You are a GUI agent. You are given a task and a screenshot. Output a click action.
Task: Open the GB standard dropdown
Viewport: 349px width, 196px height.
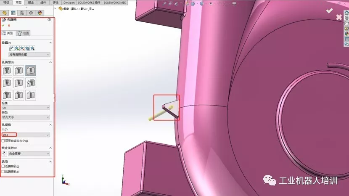tap(26, 108)
